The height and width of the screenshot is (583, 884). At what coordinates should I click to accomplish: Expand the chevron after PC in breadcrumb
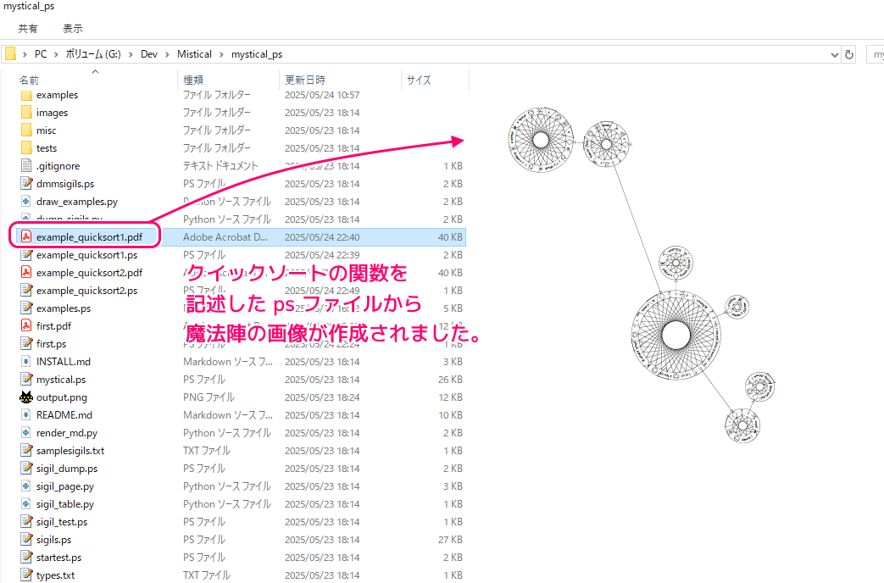57,54
